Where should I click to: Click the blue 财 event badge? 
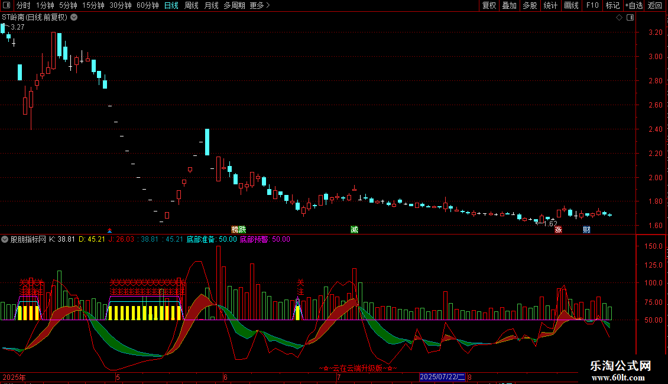(586, 230)
